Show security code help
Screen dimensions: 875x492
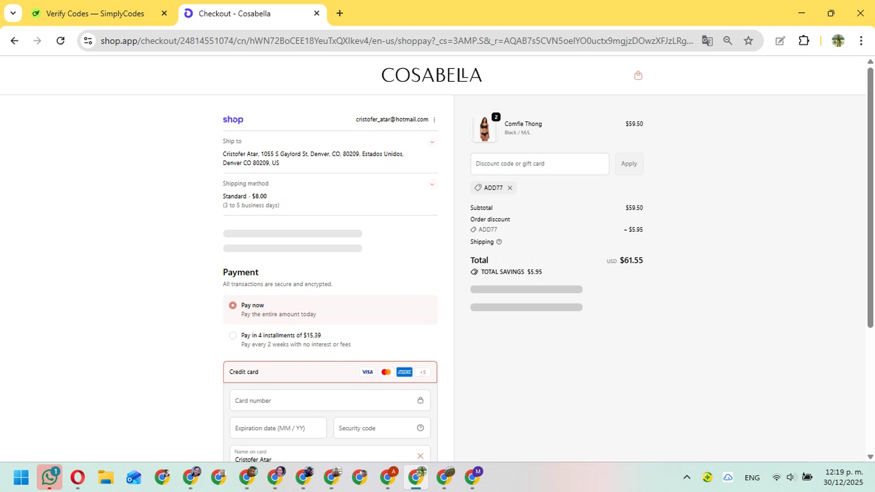point(420,428)
